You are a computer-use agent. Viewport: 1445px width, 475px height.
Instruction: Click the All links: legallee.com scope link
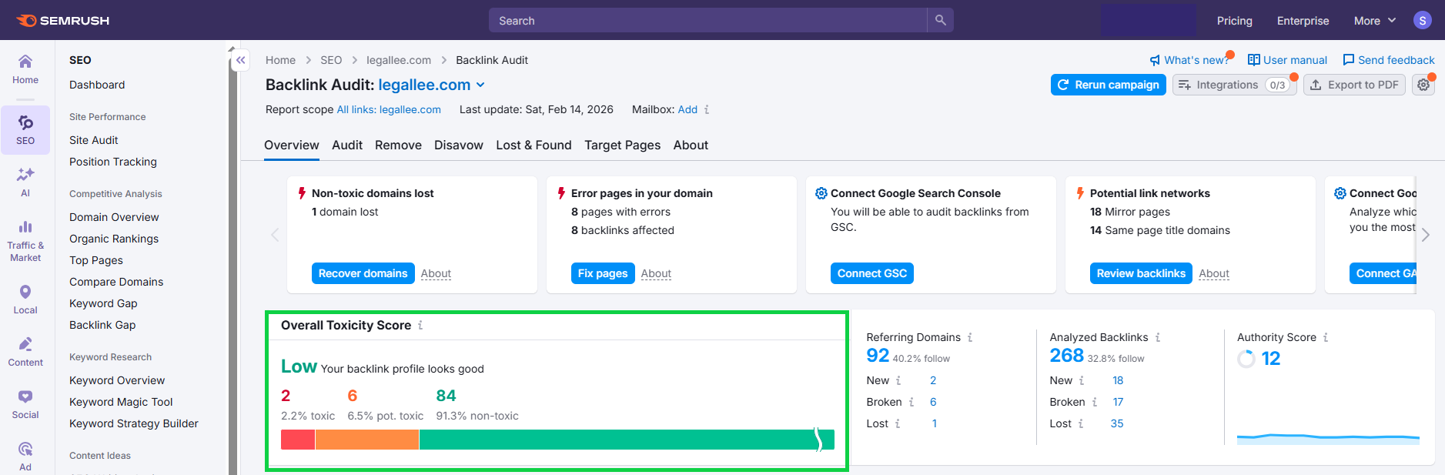tap(389, 110)
